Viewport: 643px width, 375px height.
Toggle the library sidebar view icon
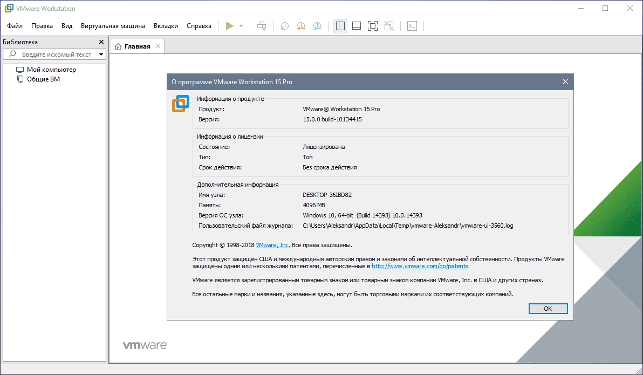click(340, 26)
